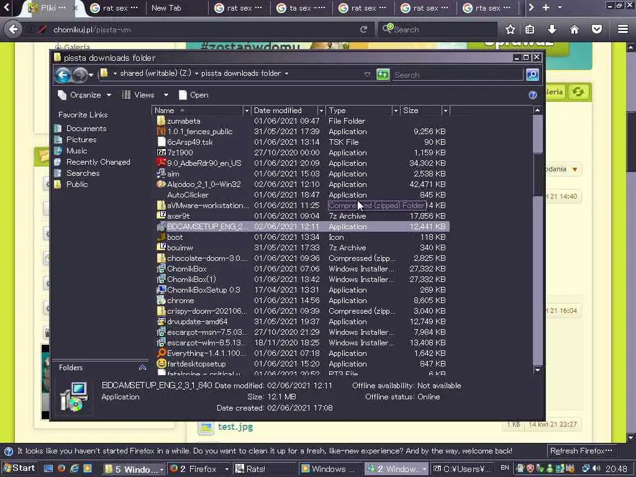Switch to the 'ta sex' Firefox tab
This screenshot has width=636, height=477.
pyautogui.click(x=301, y=7)
